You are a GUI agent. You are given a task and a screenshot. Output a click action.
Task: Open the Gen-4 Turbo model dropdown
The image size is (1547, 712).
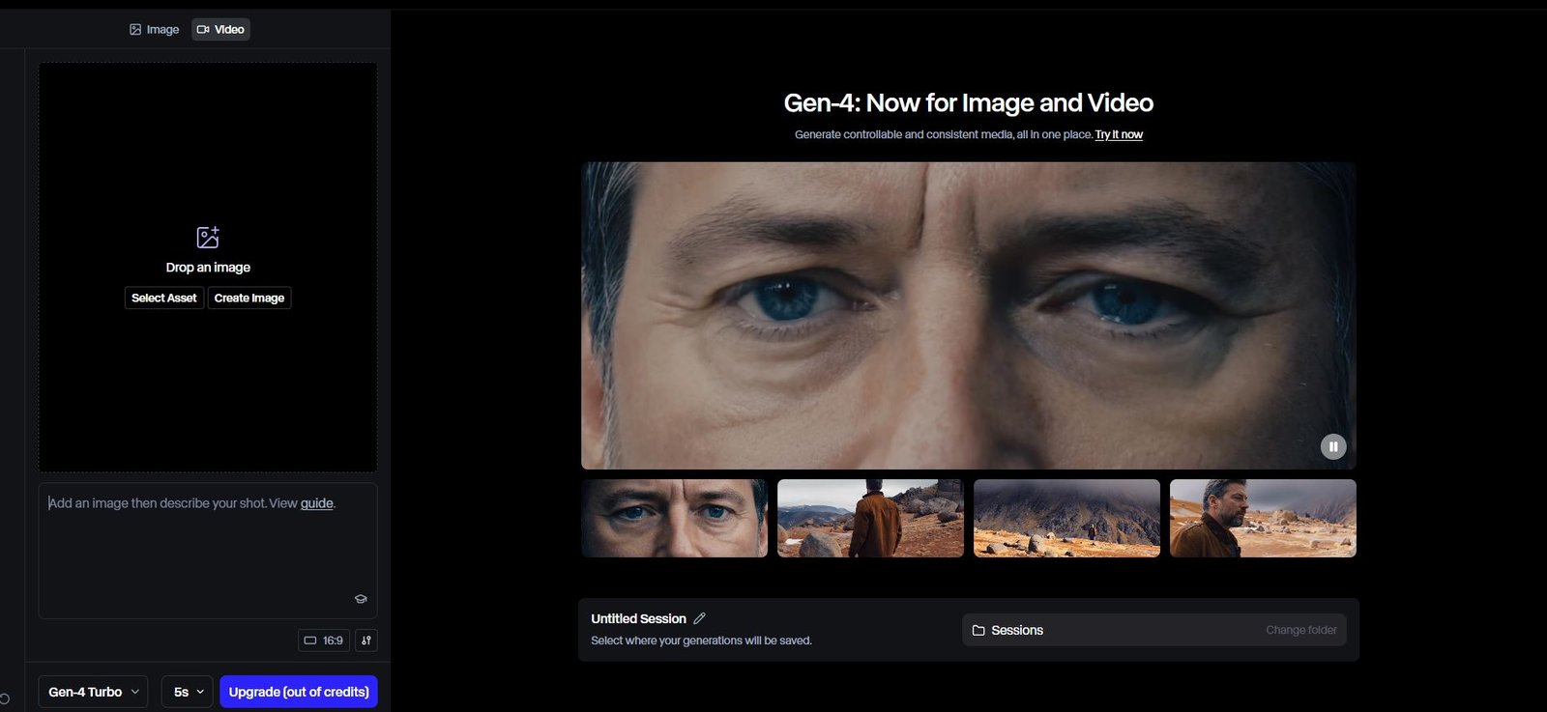[x=93, y=692]
